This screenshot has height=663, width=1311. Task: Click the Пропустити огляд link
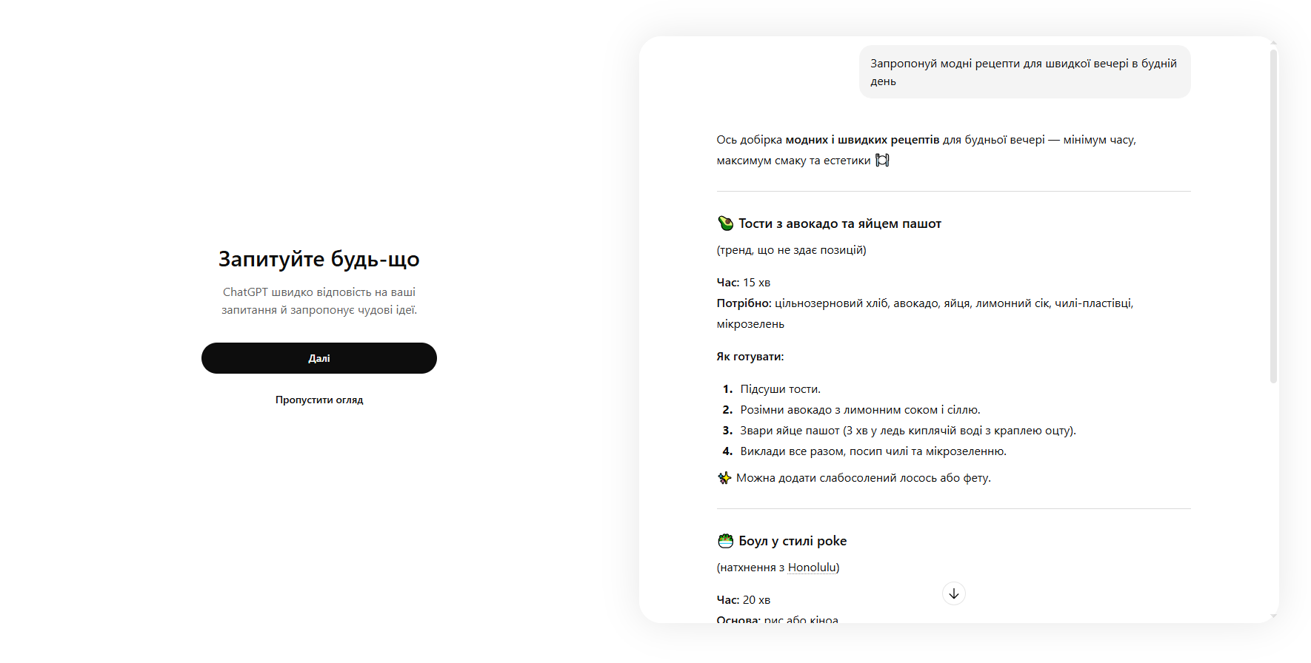pos(319,400)
